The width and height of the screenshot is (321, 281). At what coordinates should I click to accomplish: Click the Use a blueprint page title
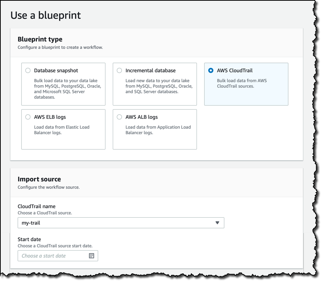tap(46, 15)
